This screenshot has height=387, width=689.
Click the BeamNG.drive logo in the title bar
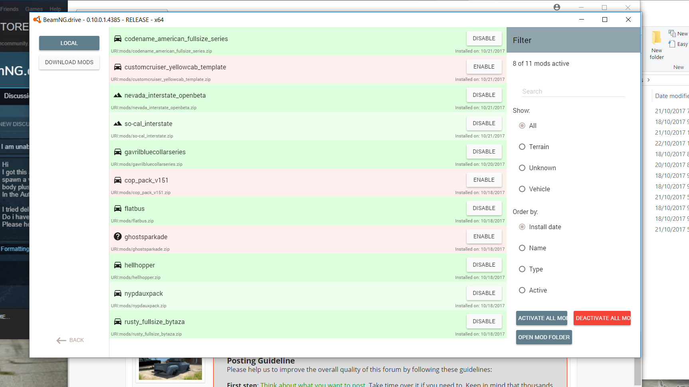point(37,20)
